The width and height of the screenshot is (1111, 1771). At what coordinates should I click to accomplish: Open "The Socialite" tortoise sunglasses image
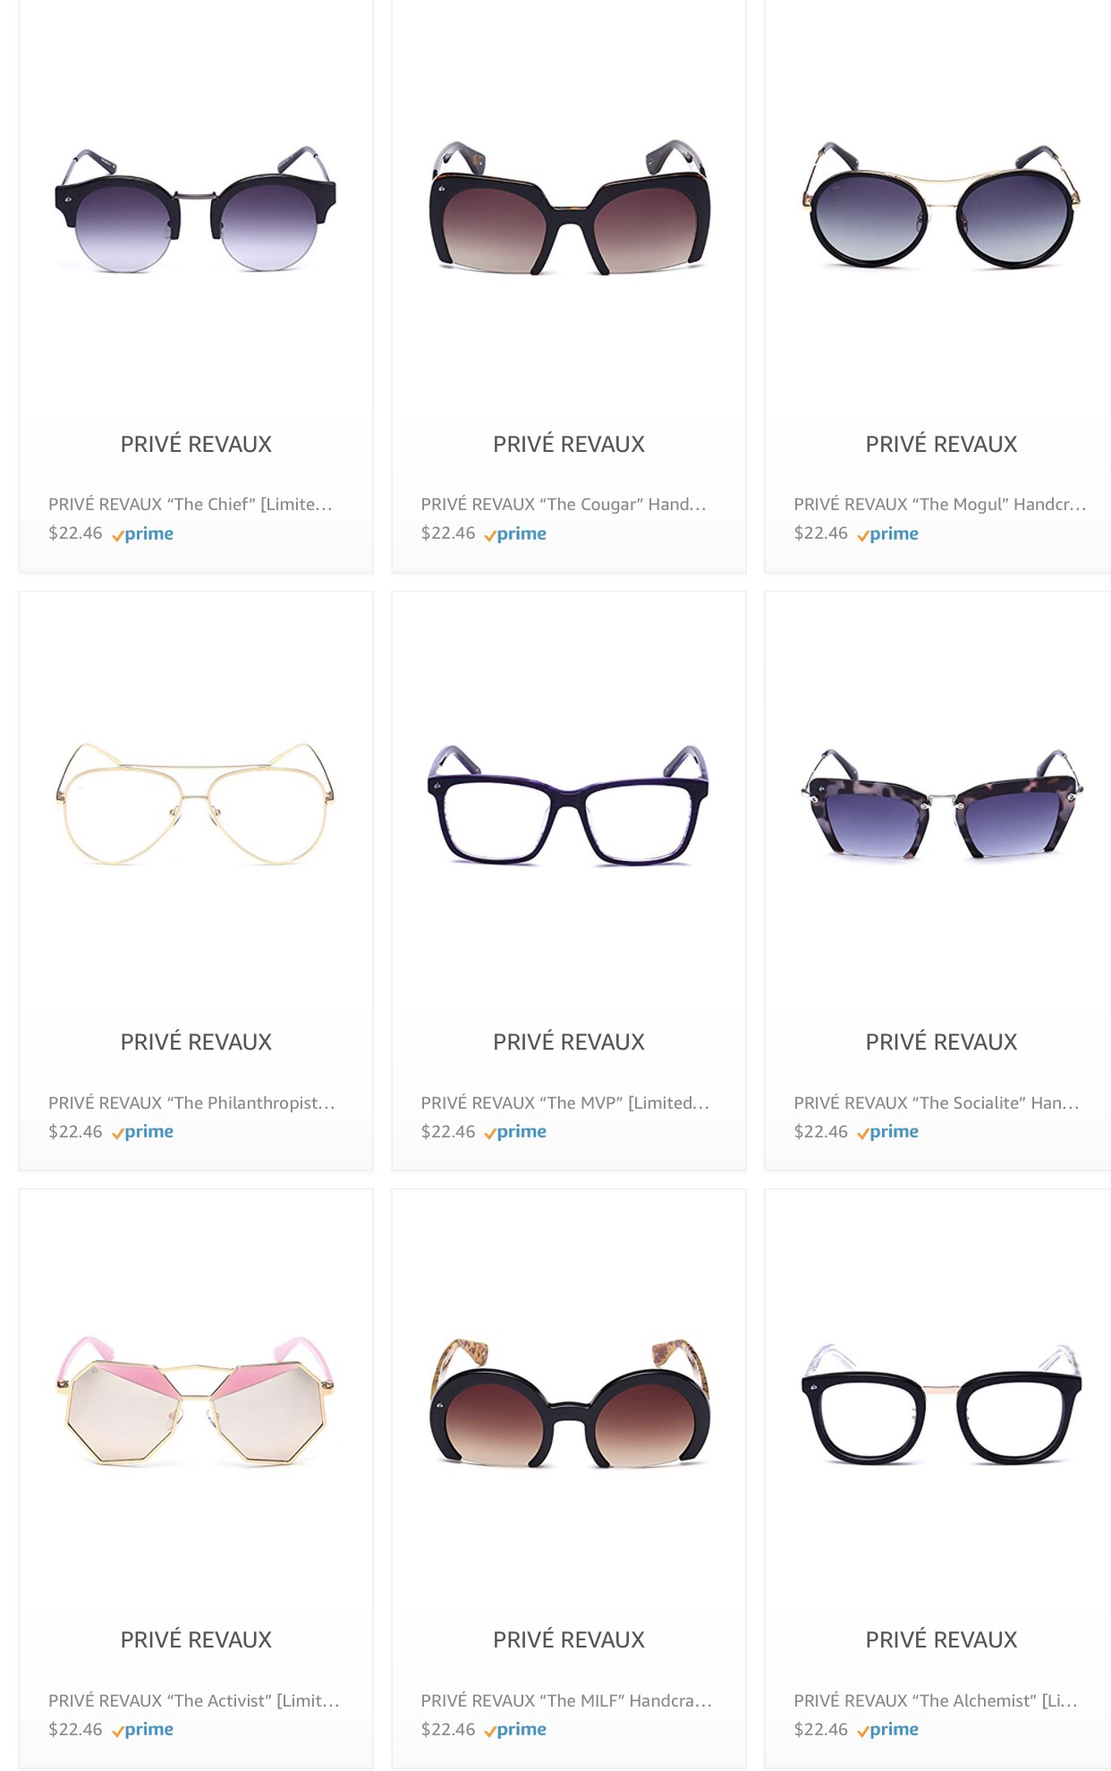pyautogui.click(x=941, y=804)
